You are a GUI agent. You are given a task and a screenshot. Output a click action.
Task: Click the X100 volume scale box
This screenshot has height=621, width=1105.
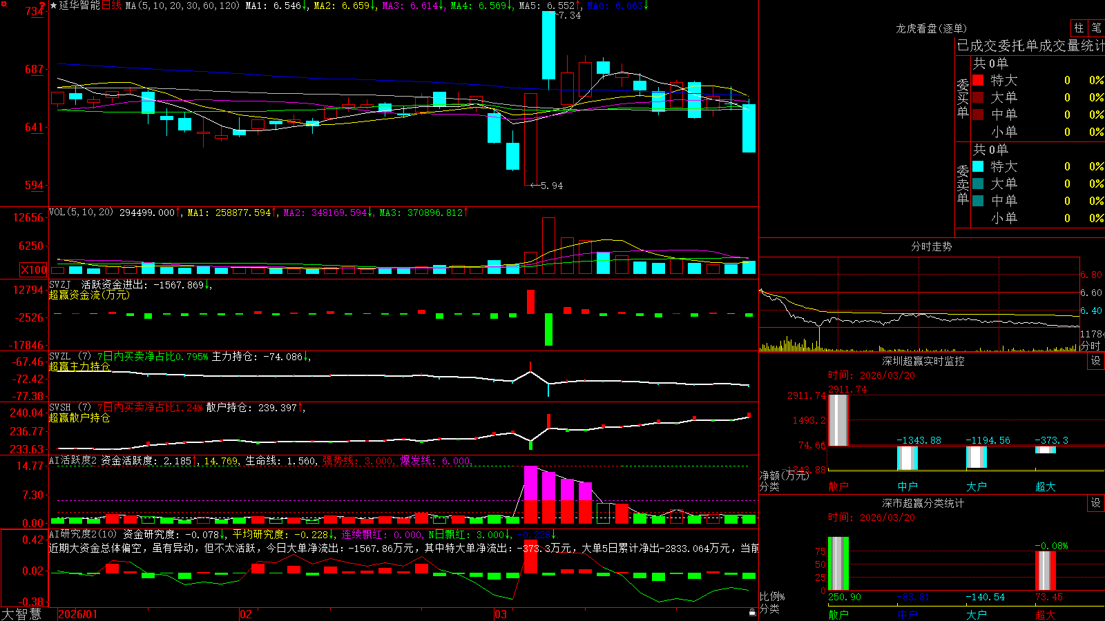[x=34, y=270]
